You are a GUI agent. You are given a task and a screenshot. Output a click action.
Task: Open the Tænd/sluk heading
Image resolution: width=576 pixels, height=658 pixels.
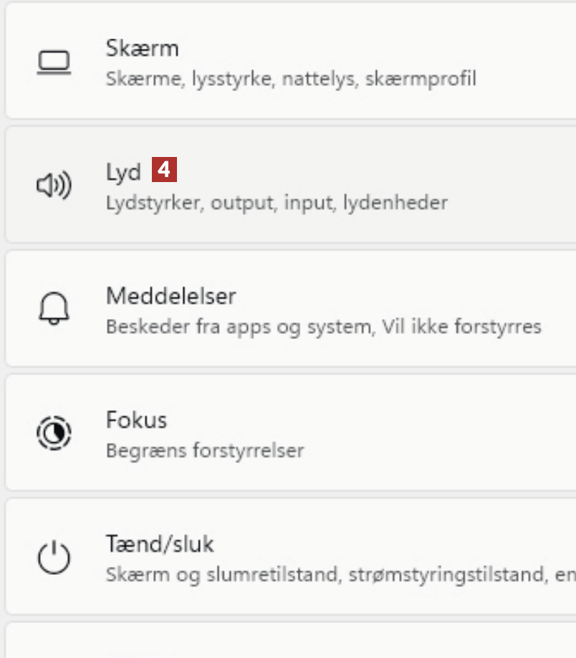pyautogui.click(x=160, y=543)
